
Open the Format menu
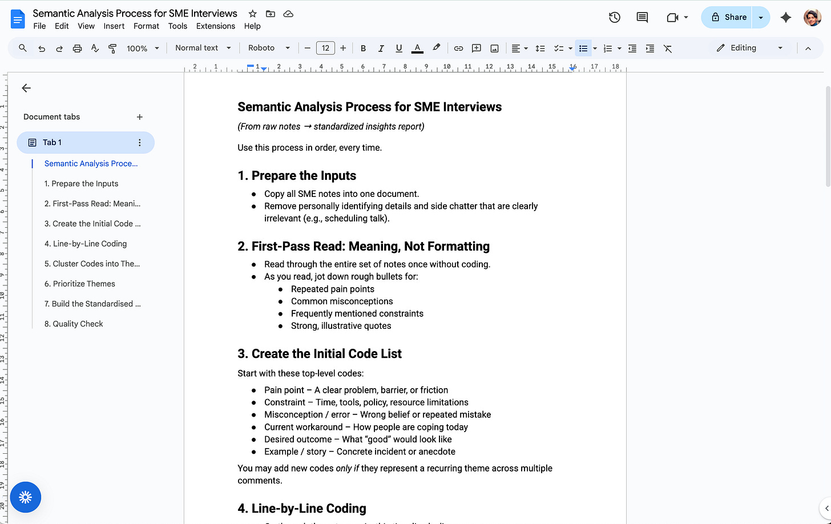(x=146, y=26)
